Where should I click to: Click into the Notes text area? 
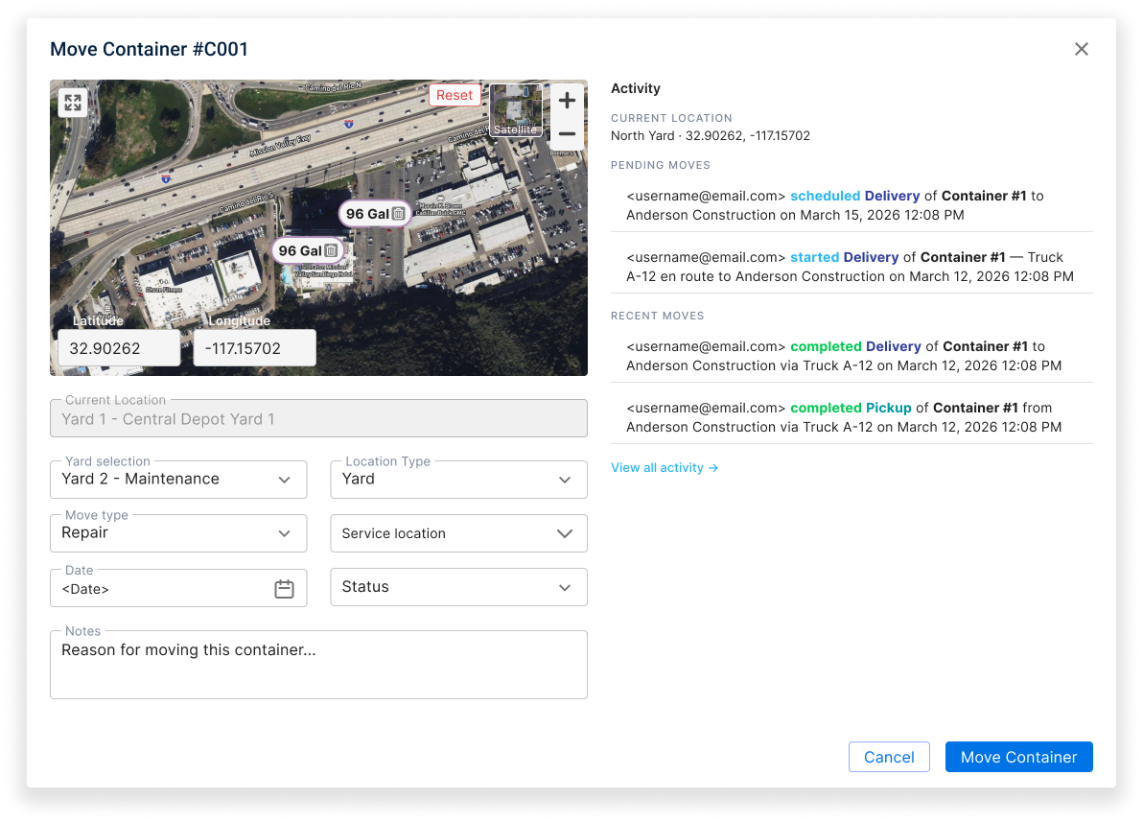click(x=318, y=665)
